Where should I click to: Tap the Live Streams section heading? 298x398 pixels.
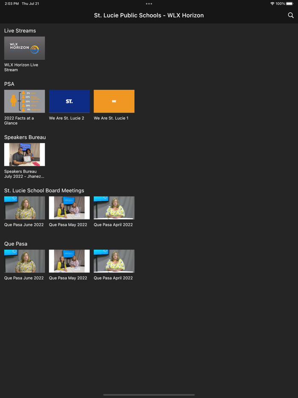pyautogui.click(x=20, y=31)
